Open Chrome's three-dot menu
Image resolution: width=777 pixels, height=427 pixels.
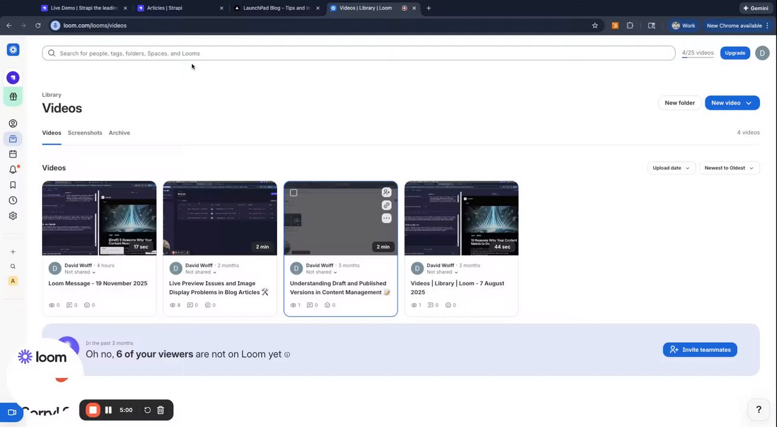(768, 26)
